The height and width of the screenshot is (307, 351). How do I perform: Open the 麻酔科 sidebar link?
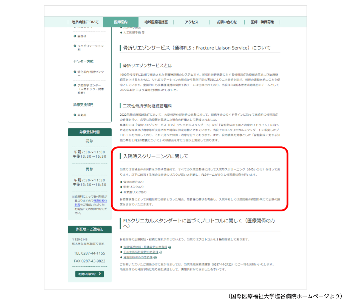(82, 36)
